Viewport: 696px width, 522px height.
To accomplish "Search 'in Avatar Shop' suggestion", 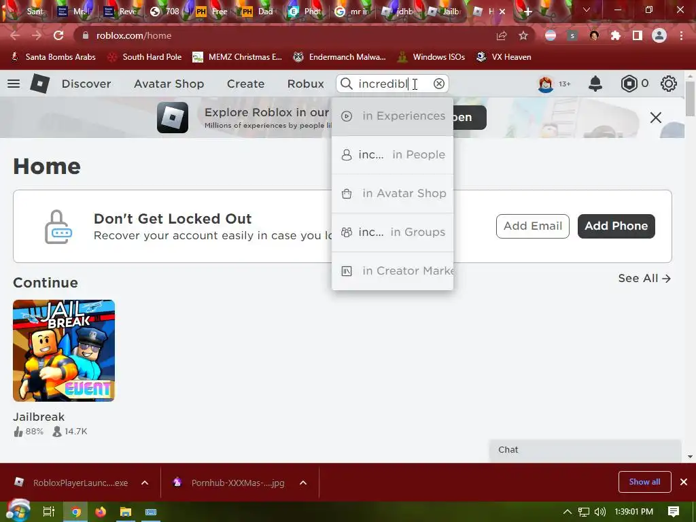I will [392, 194].
